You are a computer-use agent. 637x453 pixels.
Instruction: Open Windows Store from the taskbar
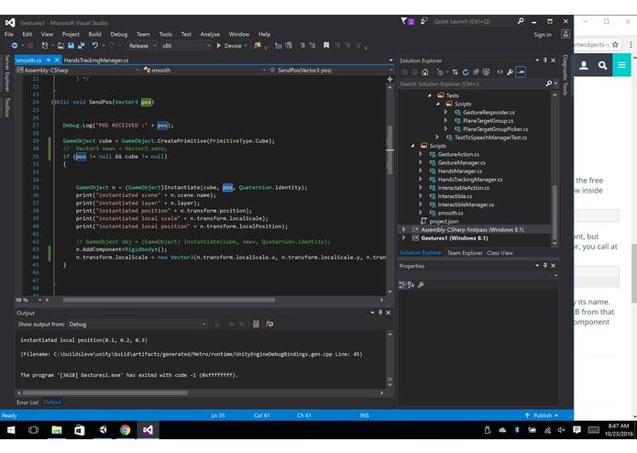pos(80,430)
